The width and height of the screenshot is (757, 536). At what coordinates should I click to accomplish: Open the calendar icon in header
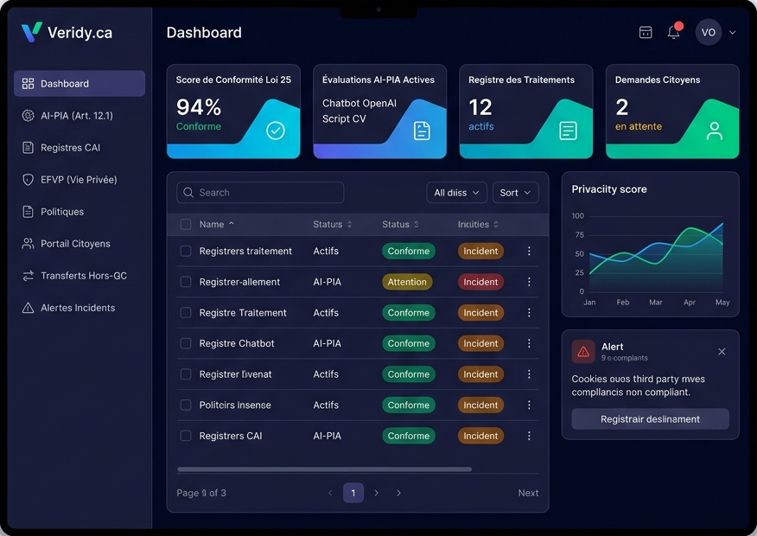pyautogui.click(x=646, y=32)
